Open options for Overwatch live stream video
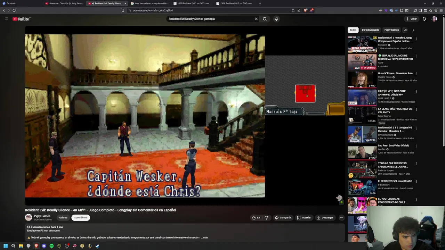Viewport: 445px width, 250px height. coord(416,56)
